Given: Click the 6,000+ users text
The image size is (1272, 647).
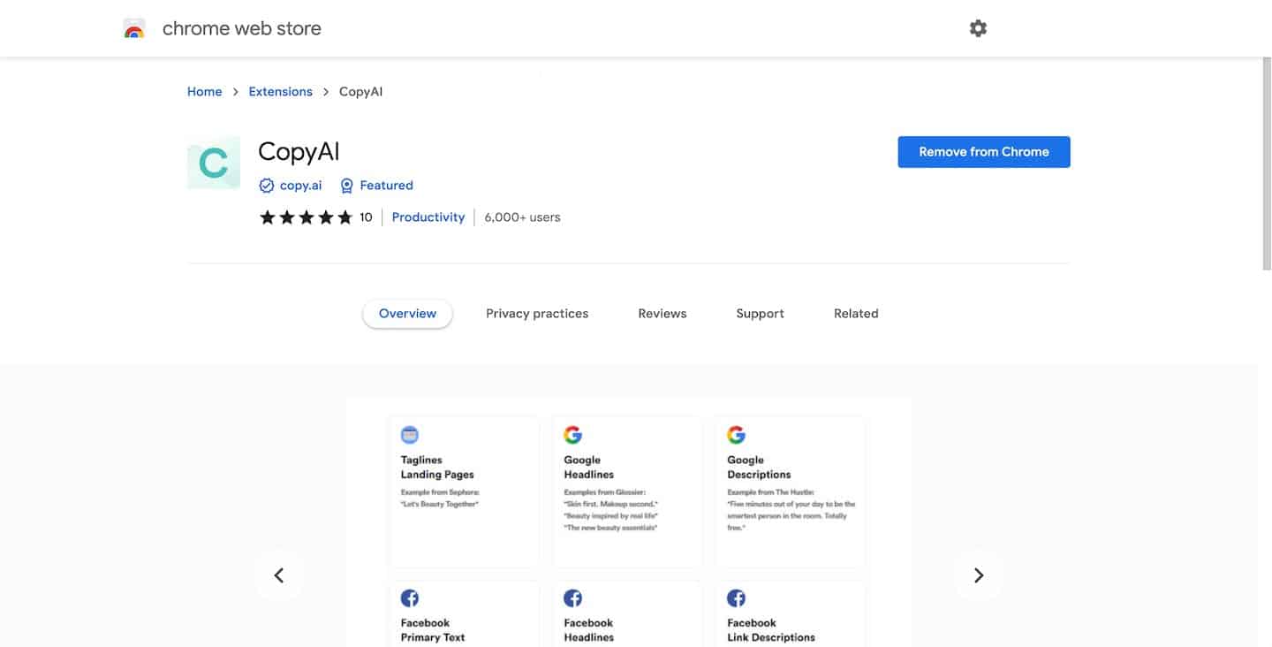Looking at the screenshot, I should point(522,217).
